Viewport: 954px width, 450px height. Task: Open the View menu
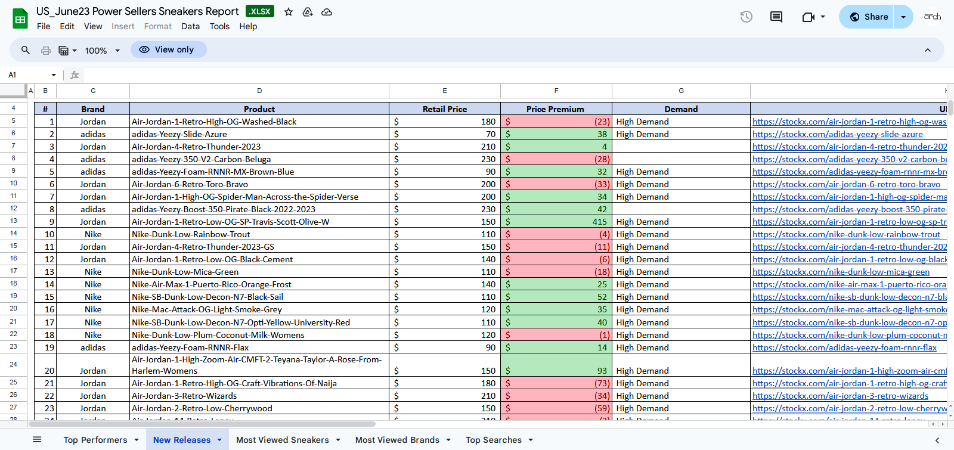(x=93, y=26)
